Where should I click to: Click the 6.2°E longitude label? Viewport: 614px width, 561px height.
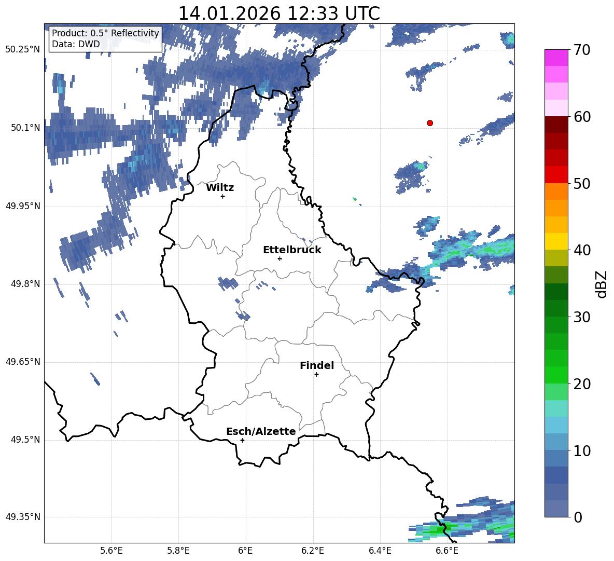(313, 551)
